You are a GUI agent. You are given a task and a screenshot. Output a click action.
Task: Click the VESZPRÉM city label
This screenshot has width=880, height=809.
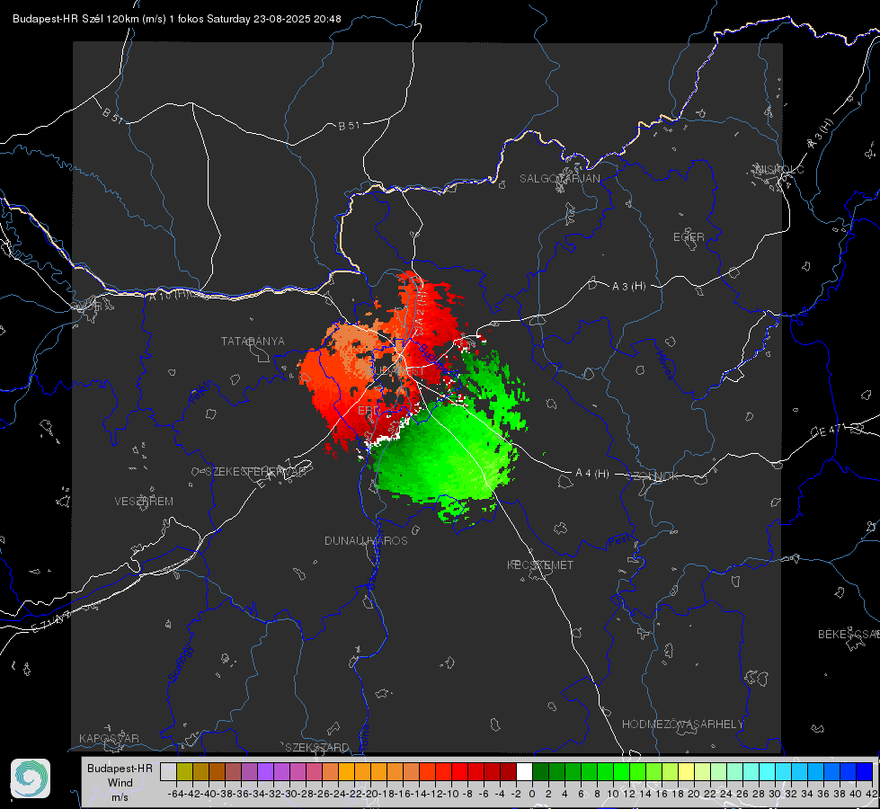tap(144, 501)
